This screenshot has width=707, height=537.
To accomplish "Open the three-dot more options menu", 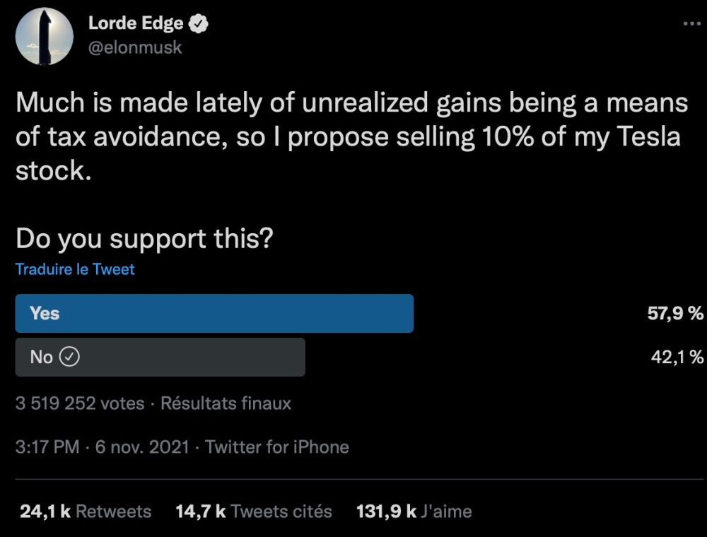I will (x=691, y=23).
